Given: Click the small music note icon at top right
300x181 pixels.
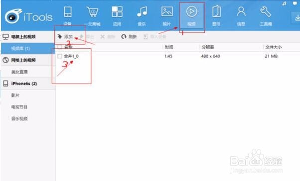Looking at the screenshot, I should click(285, 3).
